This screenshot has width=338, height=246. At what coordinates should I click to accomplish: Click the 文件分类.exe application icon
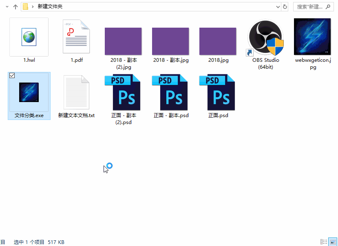29,92
